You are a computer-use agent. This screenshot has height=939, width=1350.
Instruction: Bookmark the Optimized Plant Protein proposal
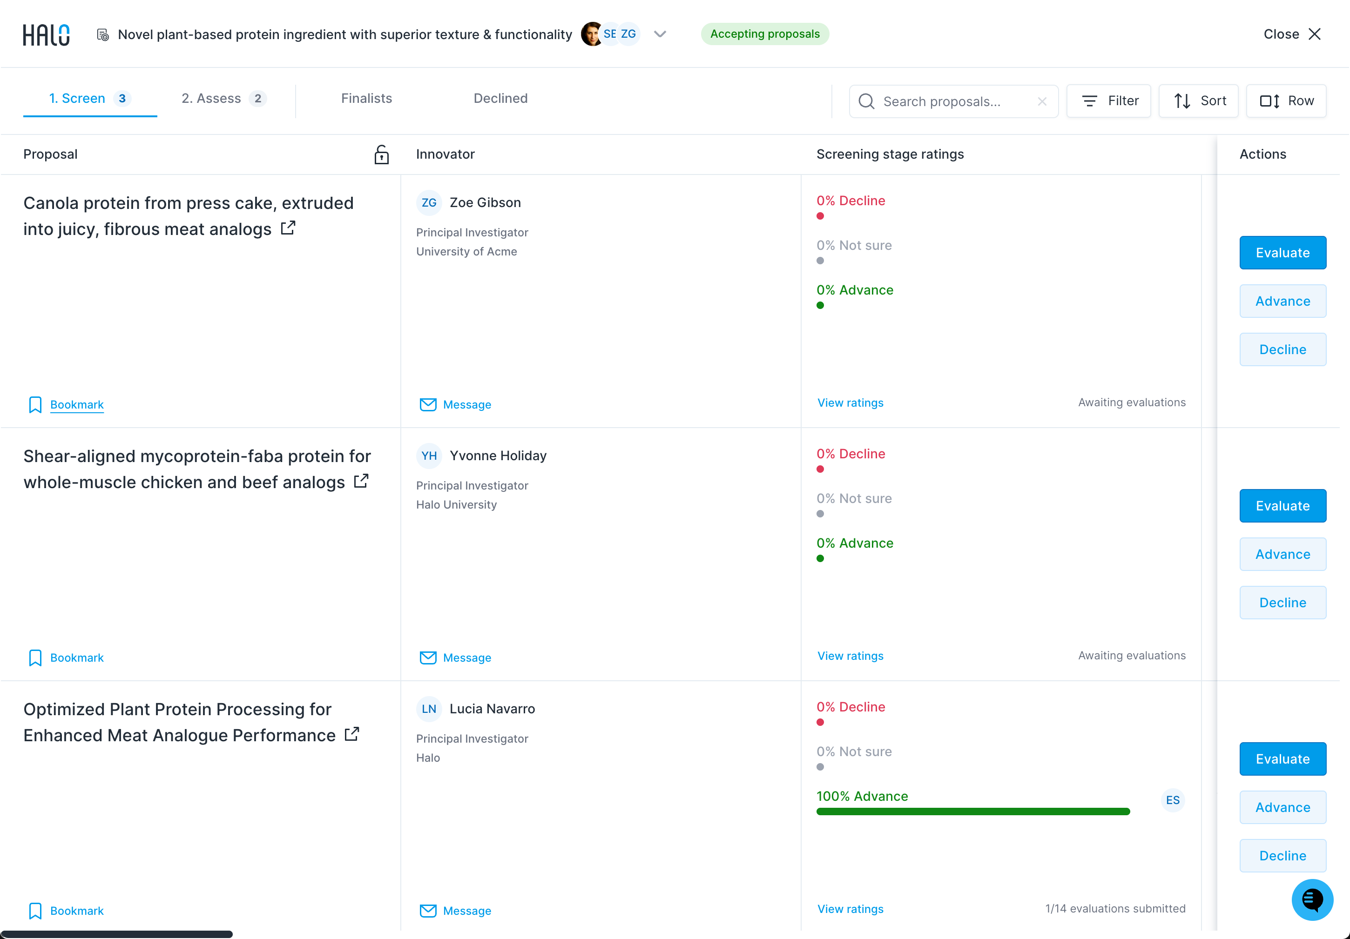click(x=66, y=912)
